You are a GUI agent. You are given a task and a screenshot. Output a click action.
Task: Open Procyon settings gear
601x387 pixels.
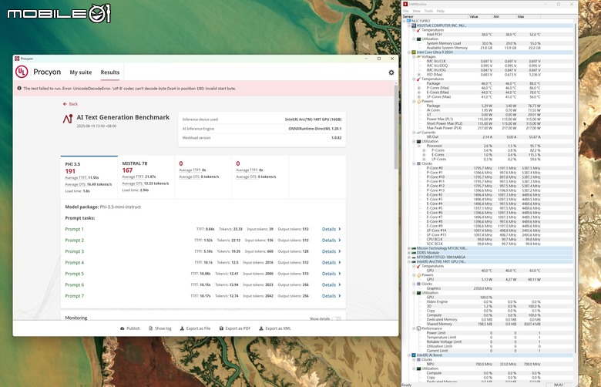coord(391,72)
